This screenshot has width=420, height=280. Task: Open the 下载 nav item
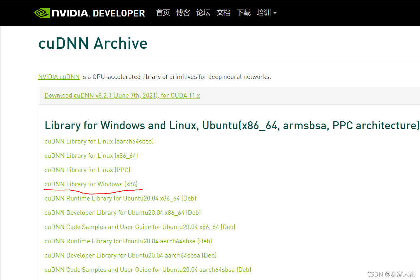244,13
